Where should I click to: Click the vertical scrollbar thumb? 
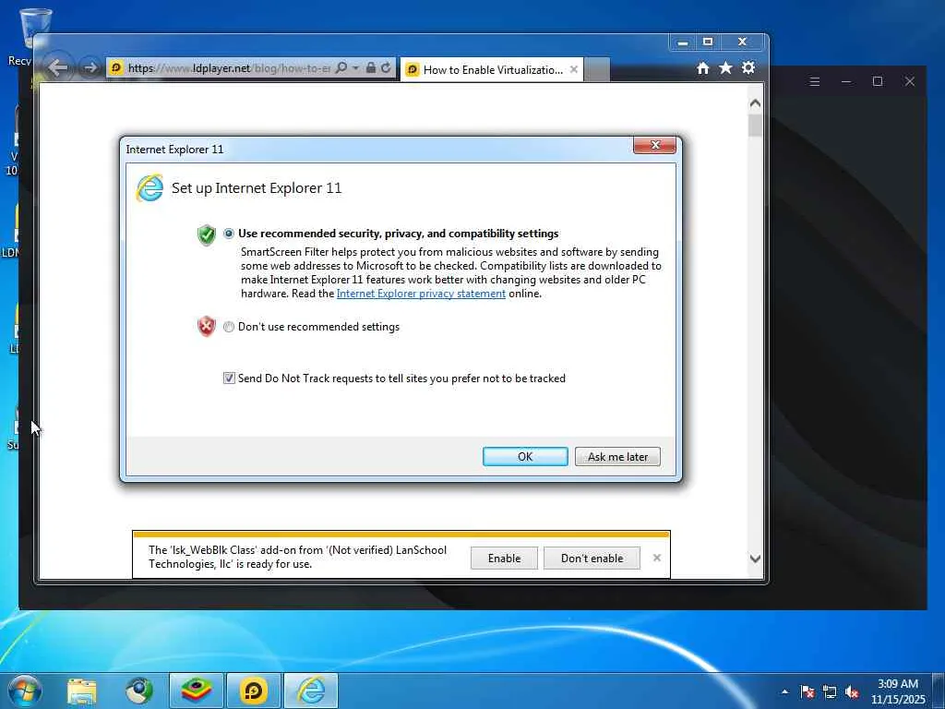755,126
